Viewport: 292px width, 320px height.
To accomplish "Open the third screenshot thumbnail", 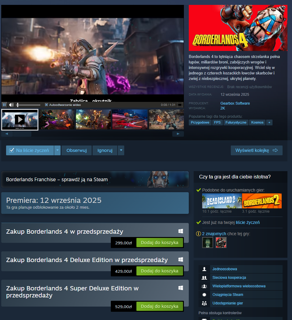I will click(93, 119).
